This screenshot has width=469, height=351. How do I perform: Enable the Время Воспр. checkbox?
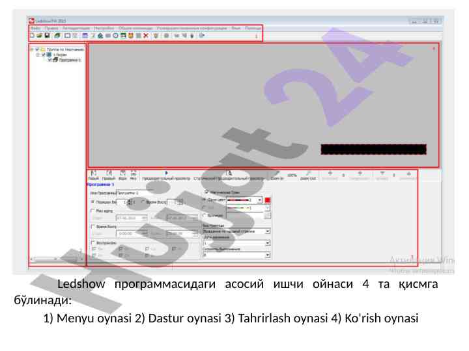(93, 227)
